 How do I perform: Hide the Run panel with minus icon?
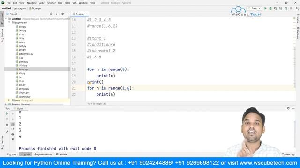(x=293, y=108)
